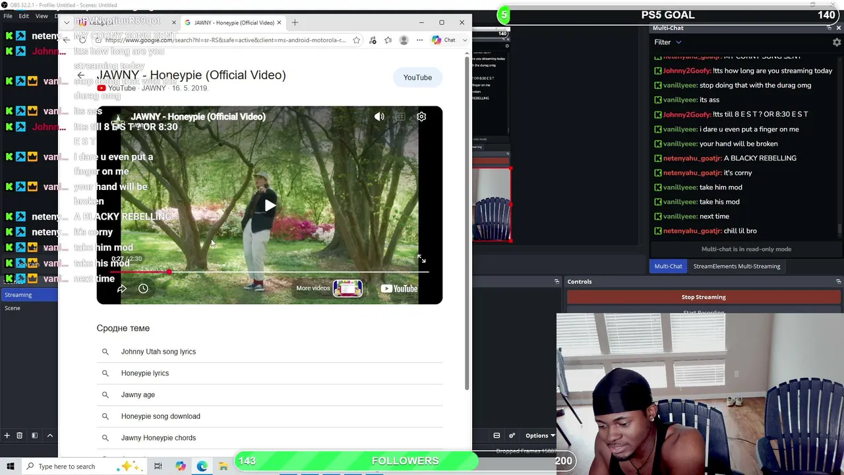Viewport: 844px width, 475px height.
Task: Play the Honeypie video
Action: click(x=270, y=205)
